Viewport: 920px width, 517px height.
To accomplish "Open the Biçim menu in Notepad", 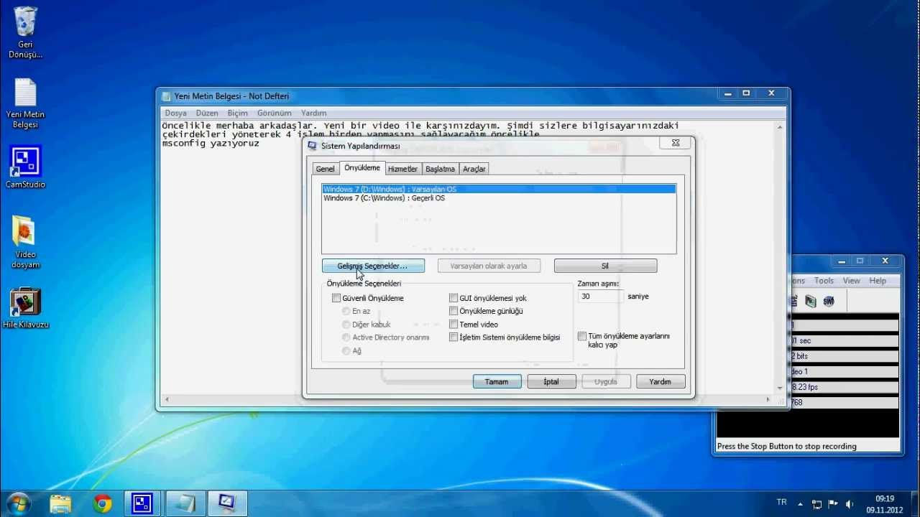I will pos(237,113).
